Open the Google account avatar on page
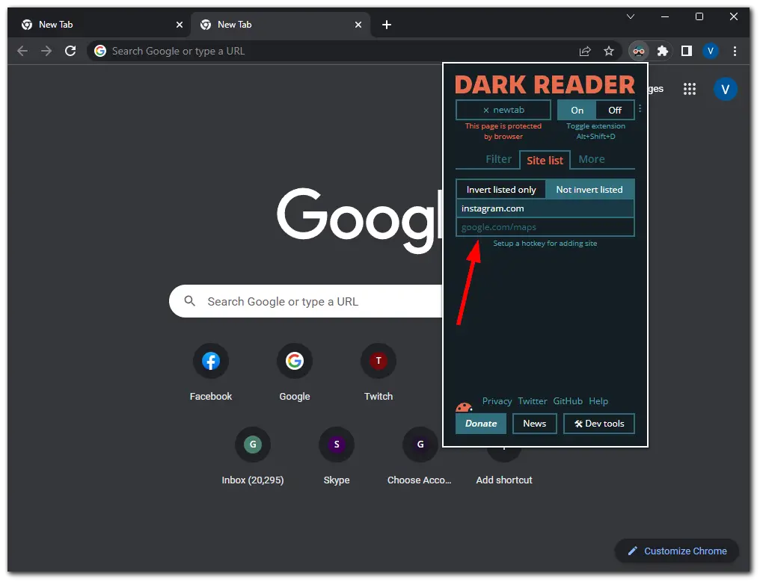The height and width of the screenshot is (585, 763). tap(725, 89)
